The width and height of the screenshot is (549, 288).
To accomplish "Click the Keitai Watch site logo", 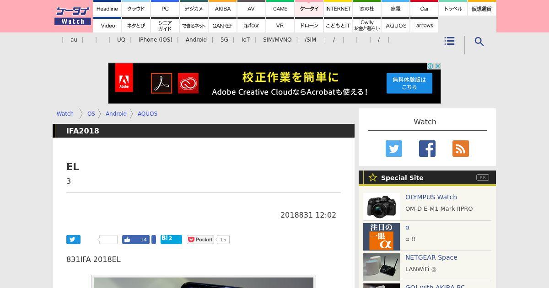I will (72, 16).
